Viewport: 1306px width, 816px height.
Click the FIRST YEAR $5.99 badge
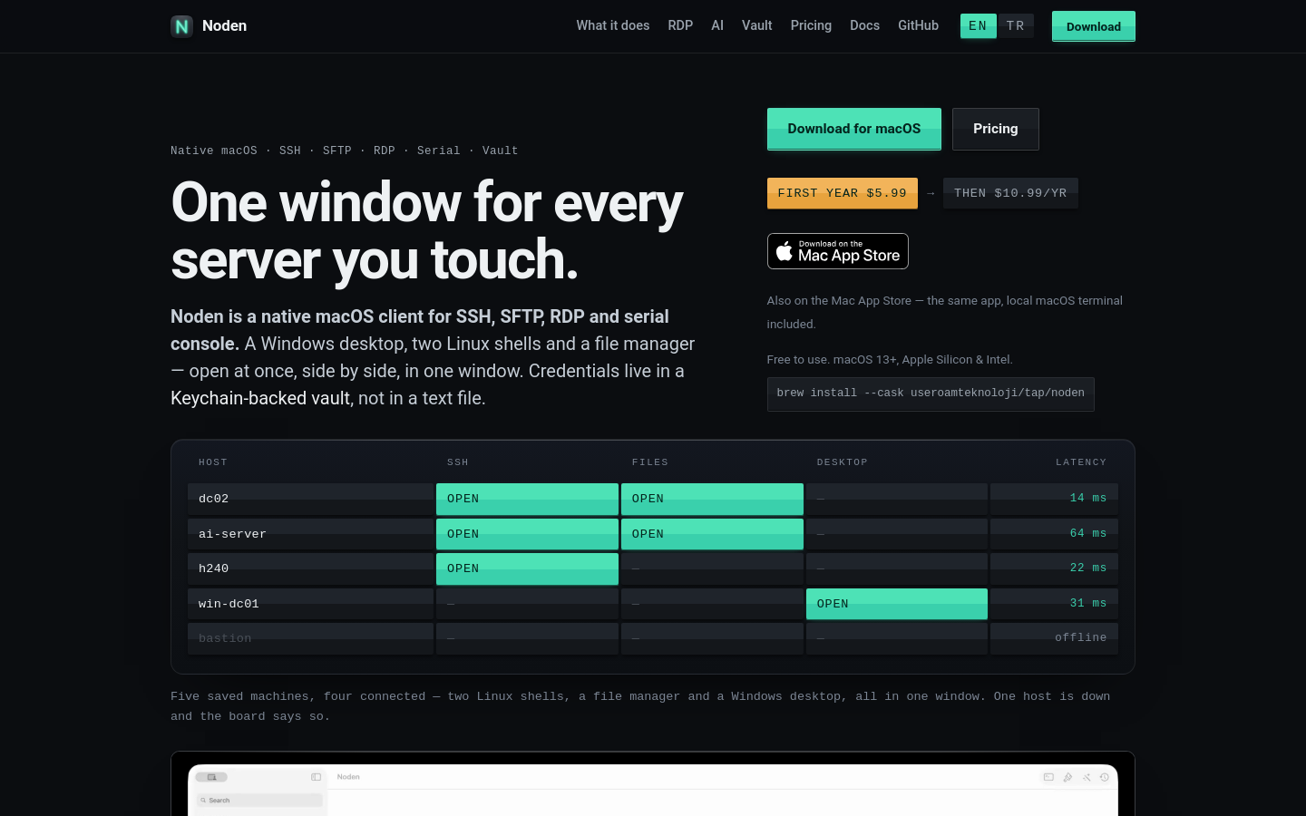(x=843, y=193)
